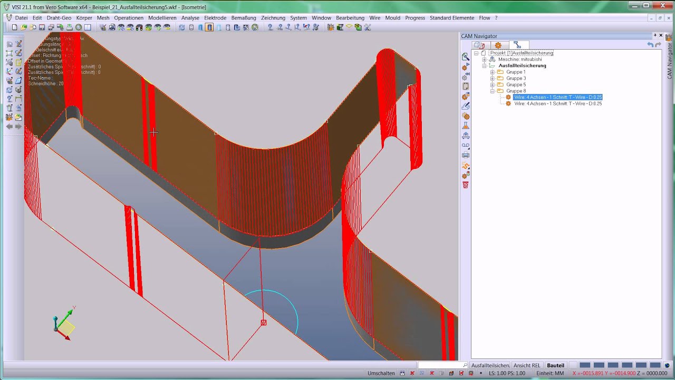Click the LS: 1.00 PS: 1.00 field

click(507, 373)
